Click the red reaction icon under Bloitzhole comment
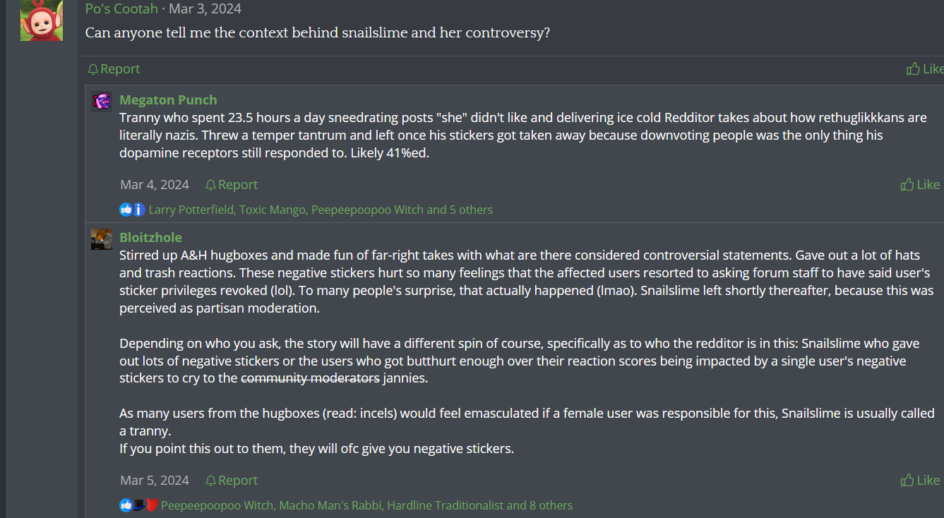Viewport: 944px width, 518px height. [x=151, y=505]
